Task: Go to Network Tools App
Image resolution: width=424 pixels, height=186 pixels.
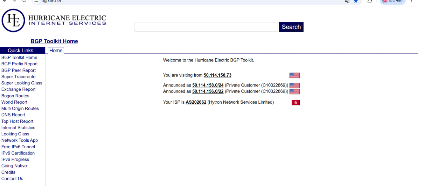Action: point(20,140)
